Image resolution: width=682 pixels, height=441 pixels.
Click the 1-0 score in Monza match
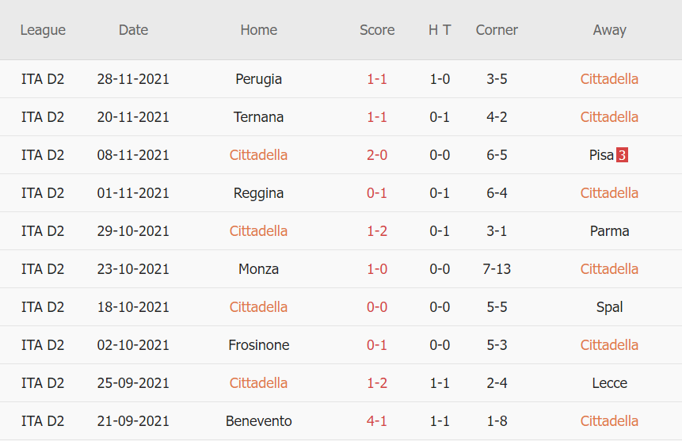[377, 269]
